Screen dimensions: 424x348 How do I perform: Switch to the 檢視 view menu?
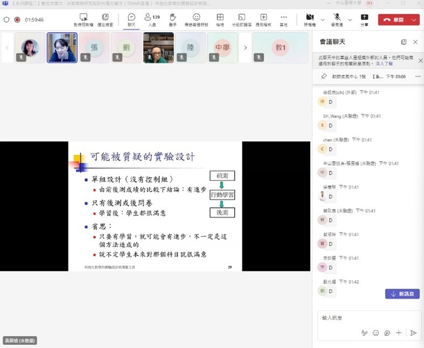tap(220, 19)
